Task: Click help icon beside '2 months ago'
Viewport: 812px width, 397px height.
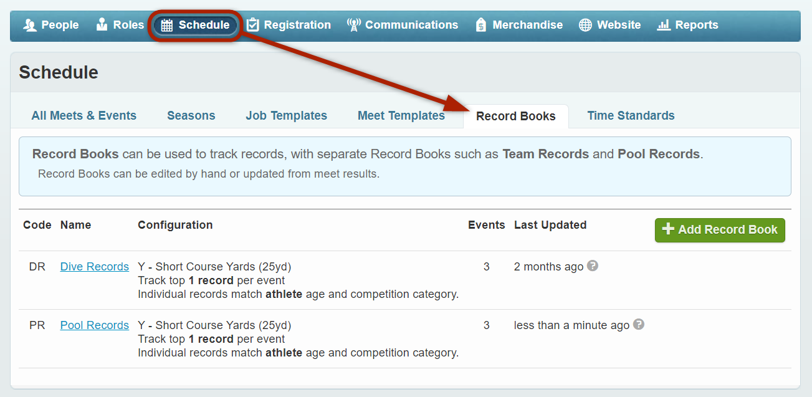Action: [593, 266]
